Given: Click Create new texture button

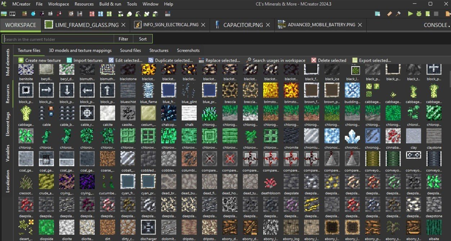Looking at the screenshot, I should point(40,60).
